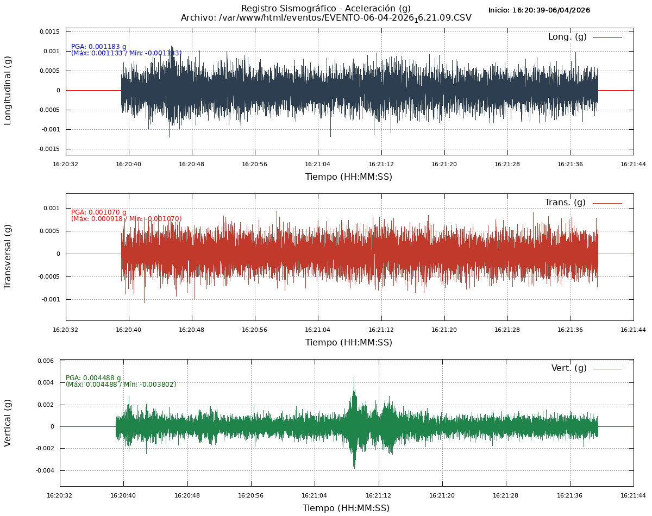Click the 'Vert. (g)' legend text
Image resolution: width=652 pixels, height=516 pixels.
[569, 368]
